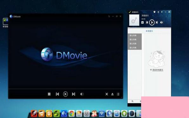Seek on the DMovie progress bar

tap(65, 89)
